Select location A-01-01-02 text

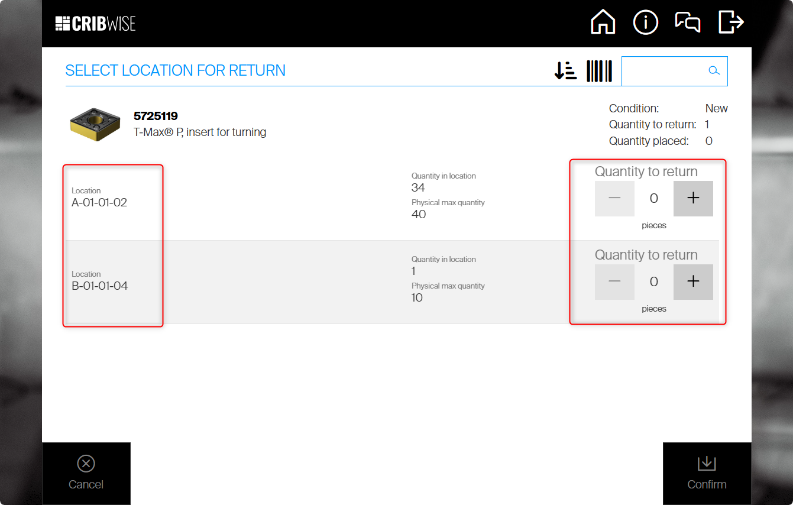coord(99,202)
